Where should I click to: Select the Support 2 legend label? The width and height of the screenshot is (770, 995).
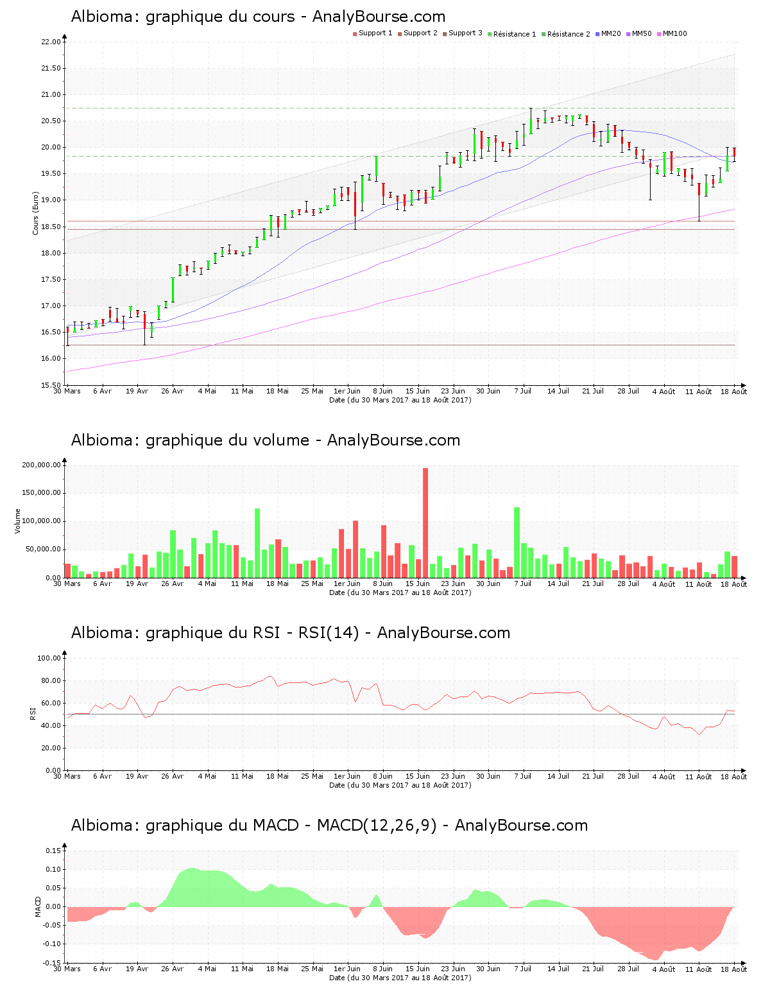420,33
